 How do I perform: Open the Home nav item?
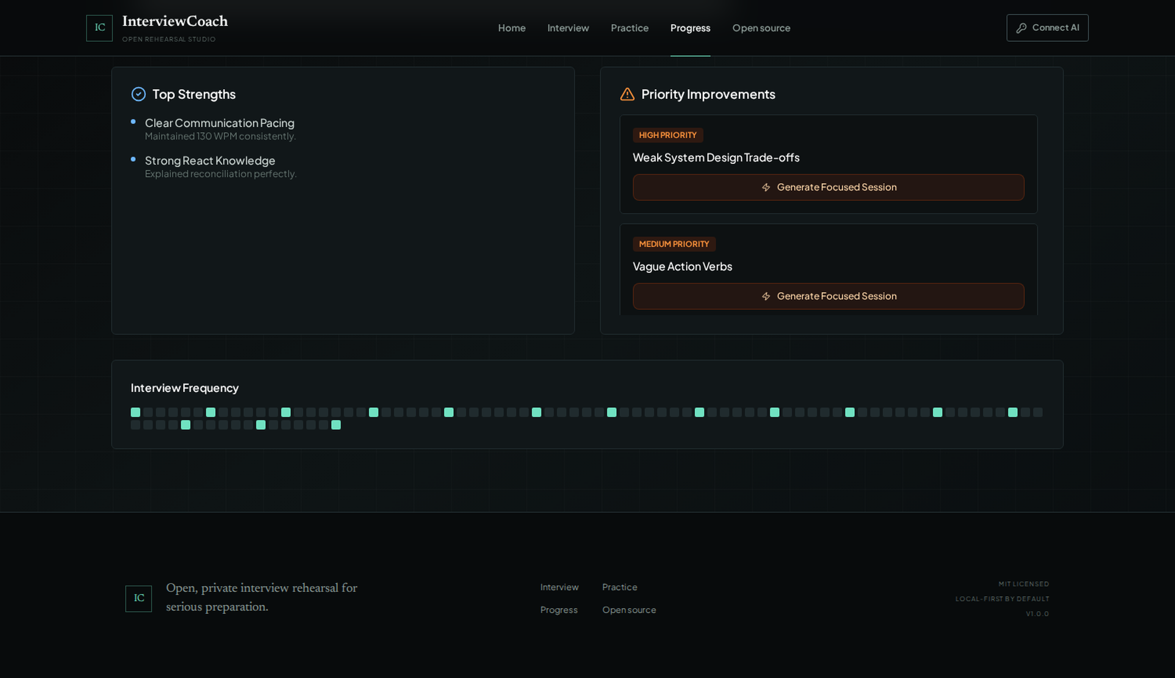(x=511, y=28)
